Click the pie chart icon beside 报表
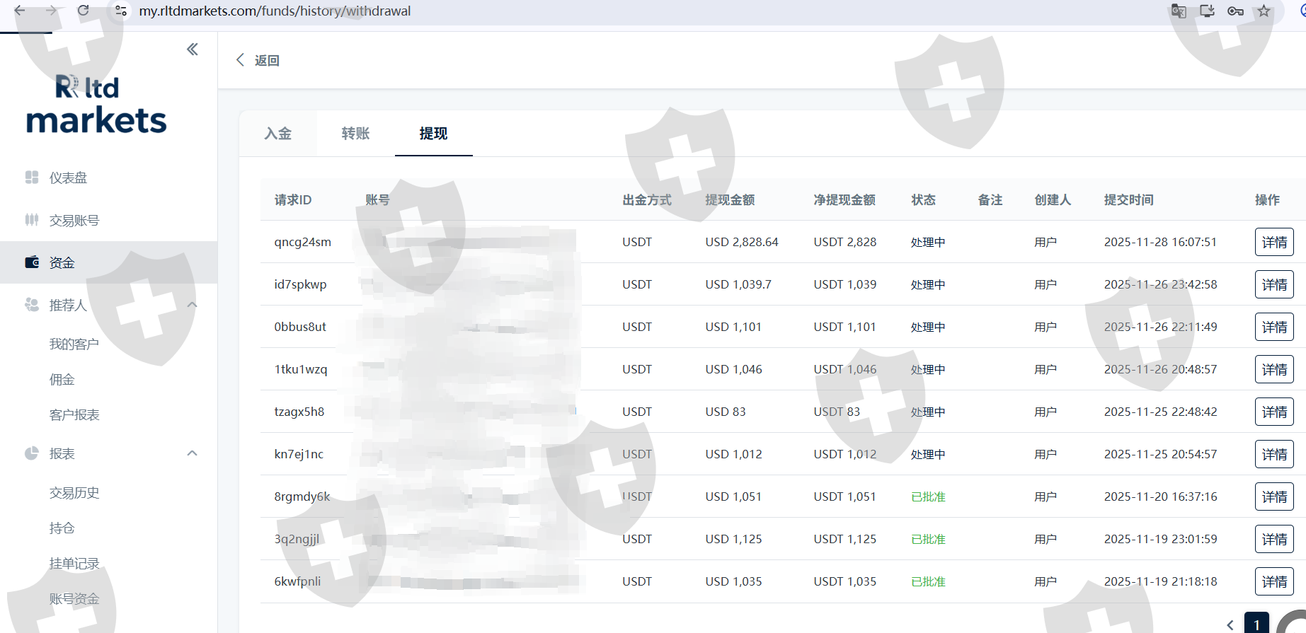 (x=32, y=453)
